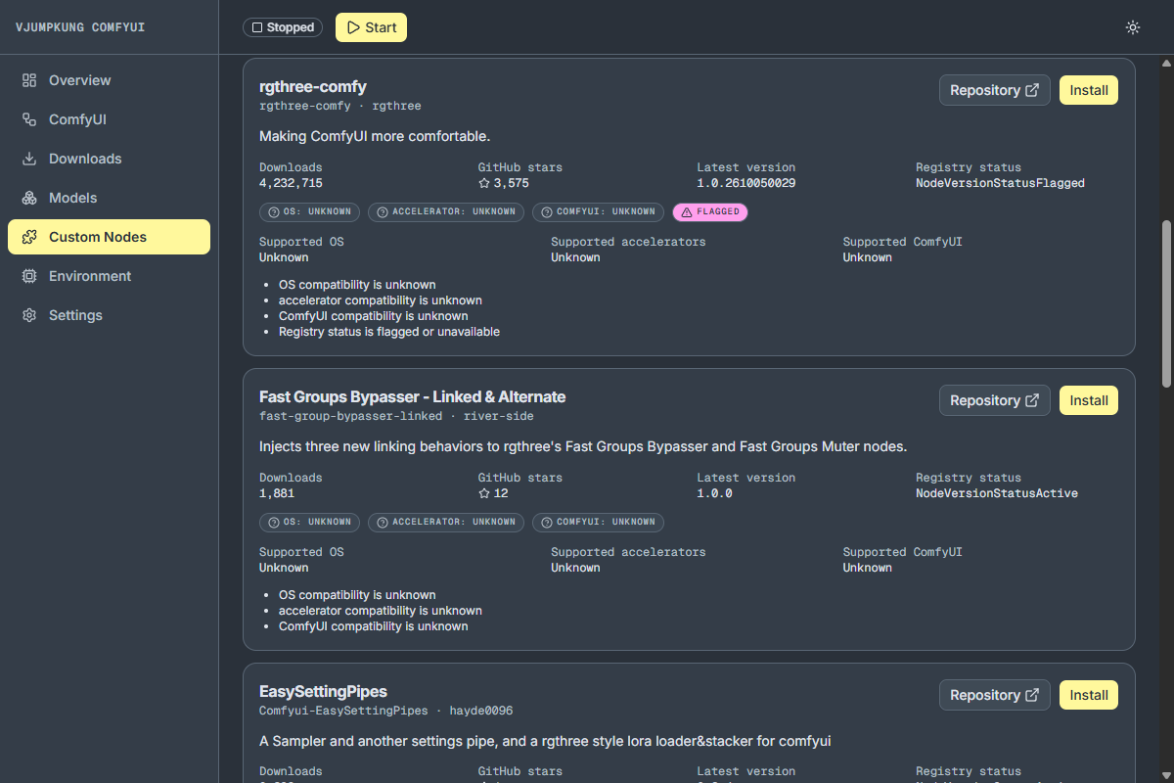This screenshot has width=1174, height=783.
Task: Click the star icon beside 3,575
Action: pyautogui.click(x=483, y=183)
